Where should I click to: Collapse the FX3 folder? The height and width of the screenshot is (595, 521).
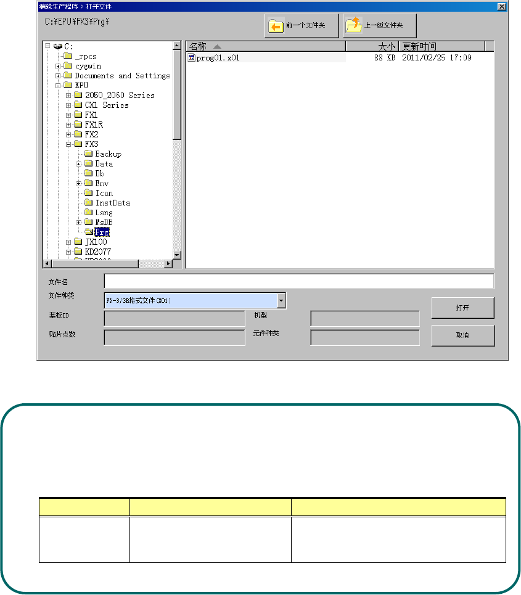[68, 144]
